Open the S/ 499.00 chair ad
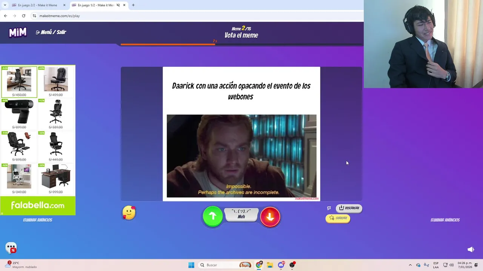The height and width of the screenshot is (271, 483). (x=56, y=82)
